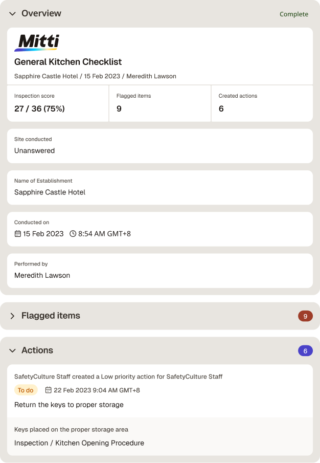Viewport: 320px width, 463px height.
Task: Click the calendar icon beside 22 Feb 2023
Action: tap(48, 390)
